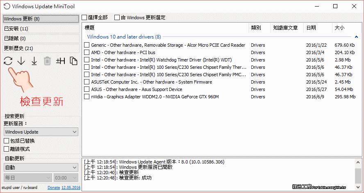Collapse the Windows 10 drivers group arrow
This screenshot has width=364, height=193.
[x=356, y=37]
